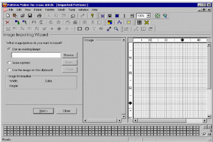Click the image file path input field
Image resolution: width=213 pixels, height=142 pixels.
click(x=36, y=55)
